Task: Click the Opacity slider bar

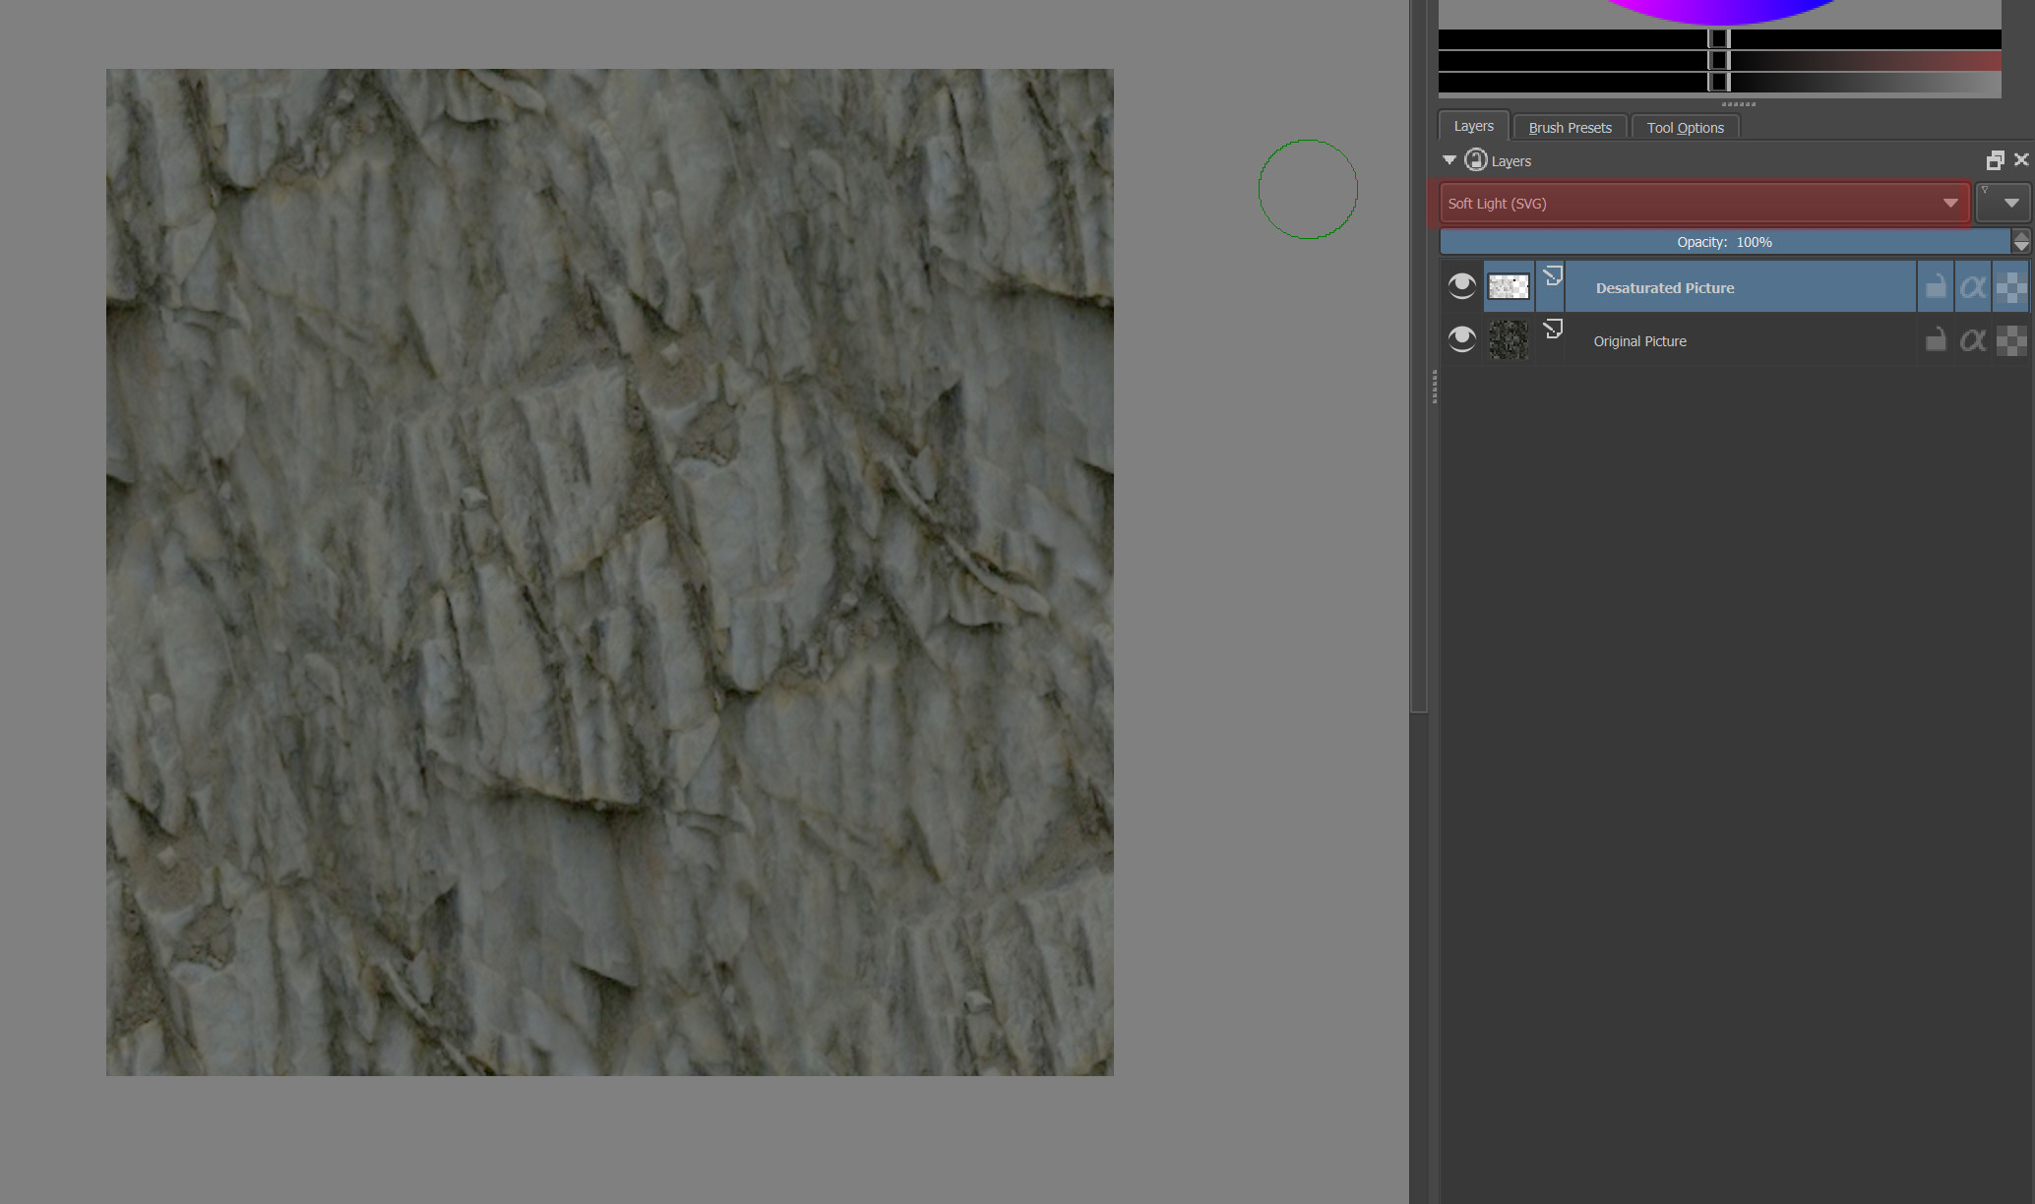Action: (1724, 242)
